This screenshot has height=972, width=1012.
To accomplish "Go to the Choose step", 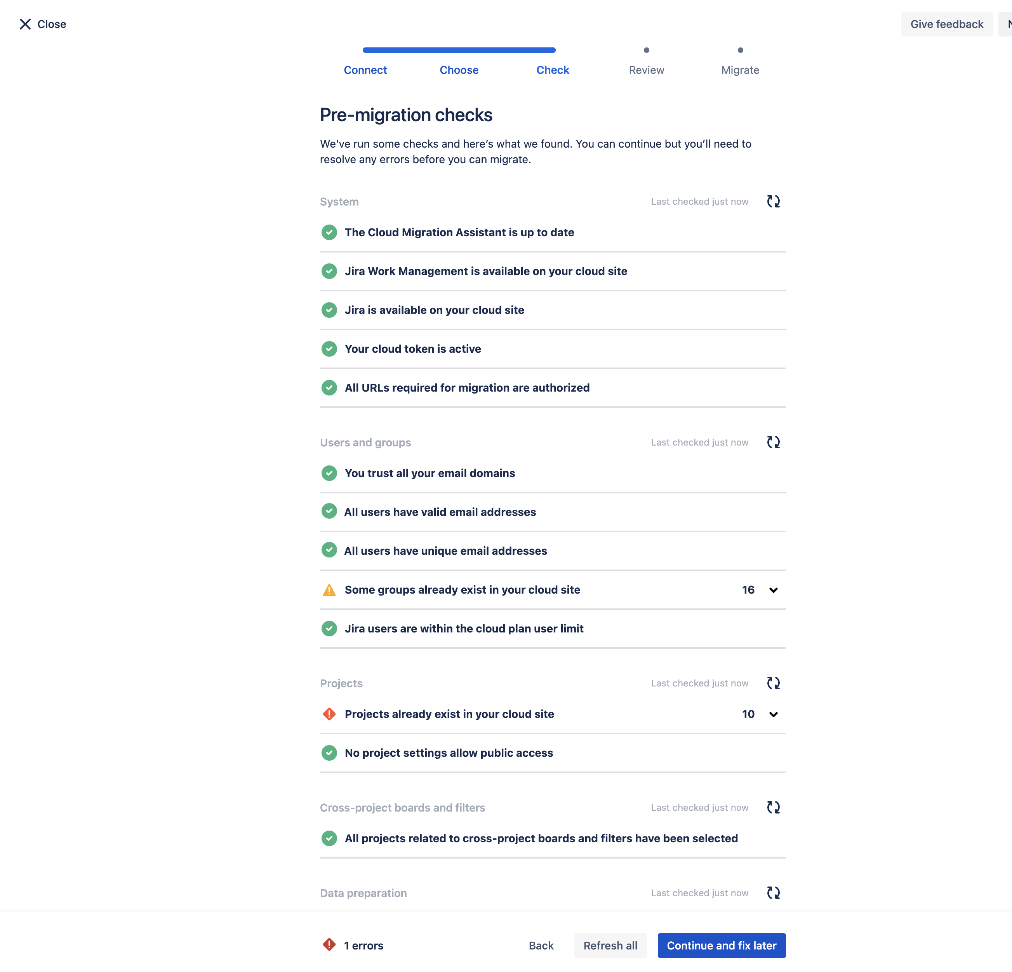I will coord(459,70).
